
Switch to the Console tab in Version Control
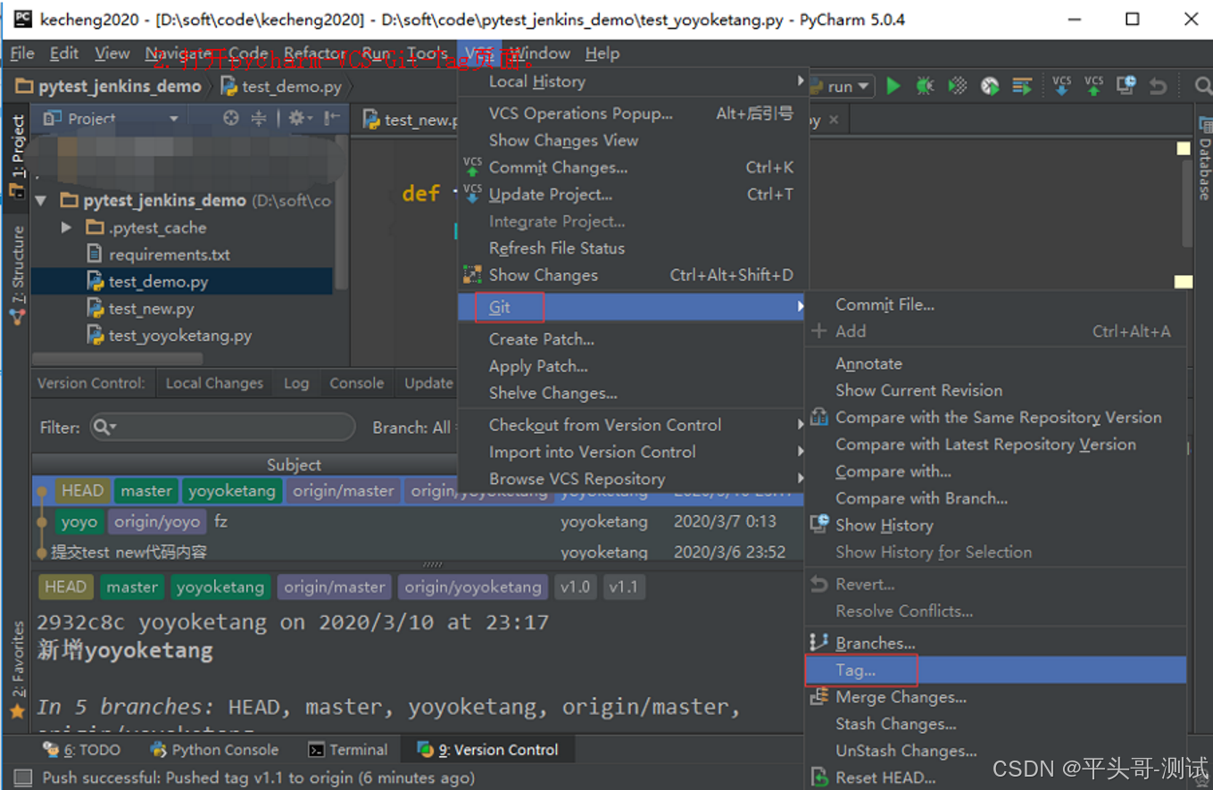(356, 383)
